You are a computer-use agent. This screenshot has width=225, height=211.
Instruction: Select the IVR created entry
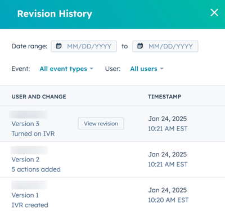(30, 205)
